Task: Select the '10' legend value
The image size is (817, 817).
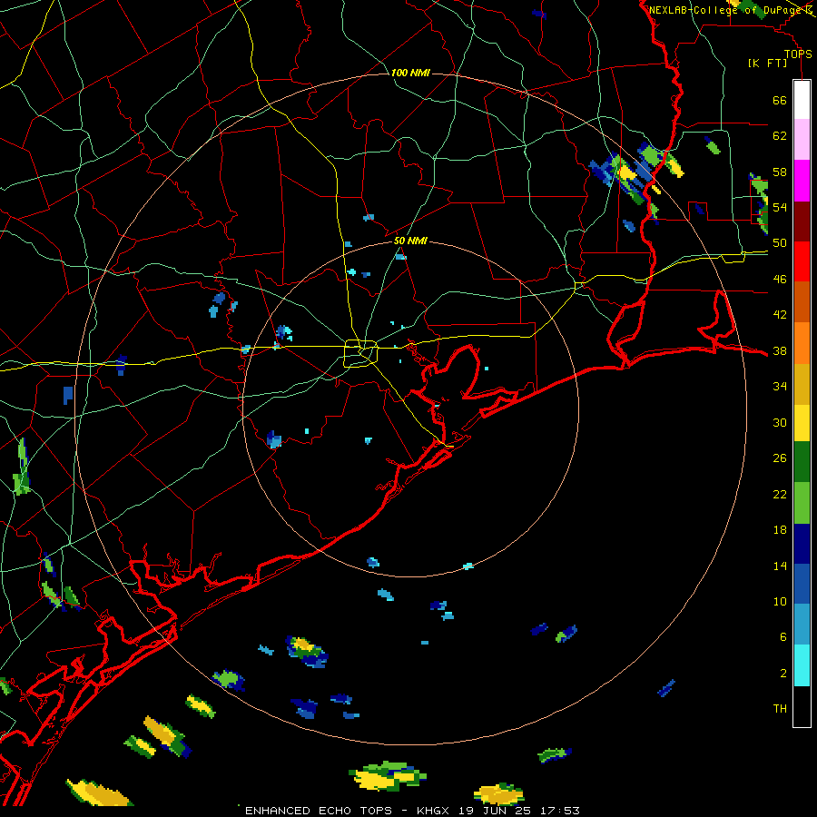Action: (780, 601)
